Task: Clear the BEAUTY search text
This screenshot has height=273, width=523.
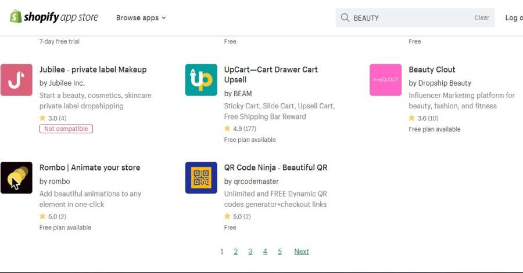Action: pyautogui.click(x=482, y=18)
